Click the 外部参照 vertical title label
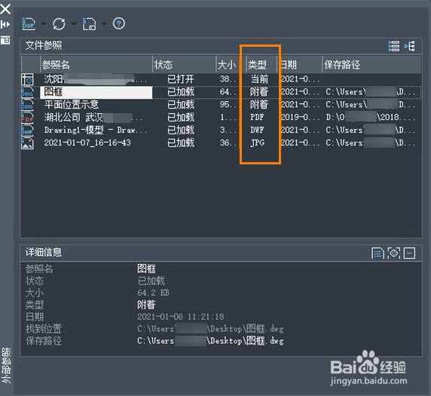Image resolution: width=431 pixels, height=396 pixels. (x=6, y=366)
